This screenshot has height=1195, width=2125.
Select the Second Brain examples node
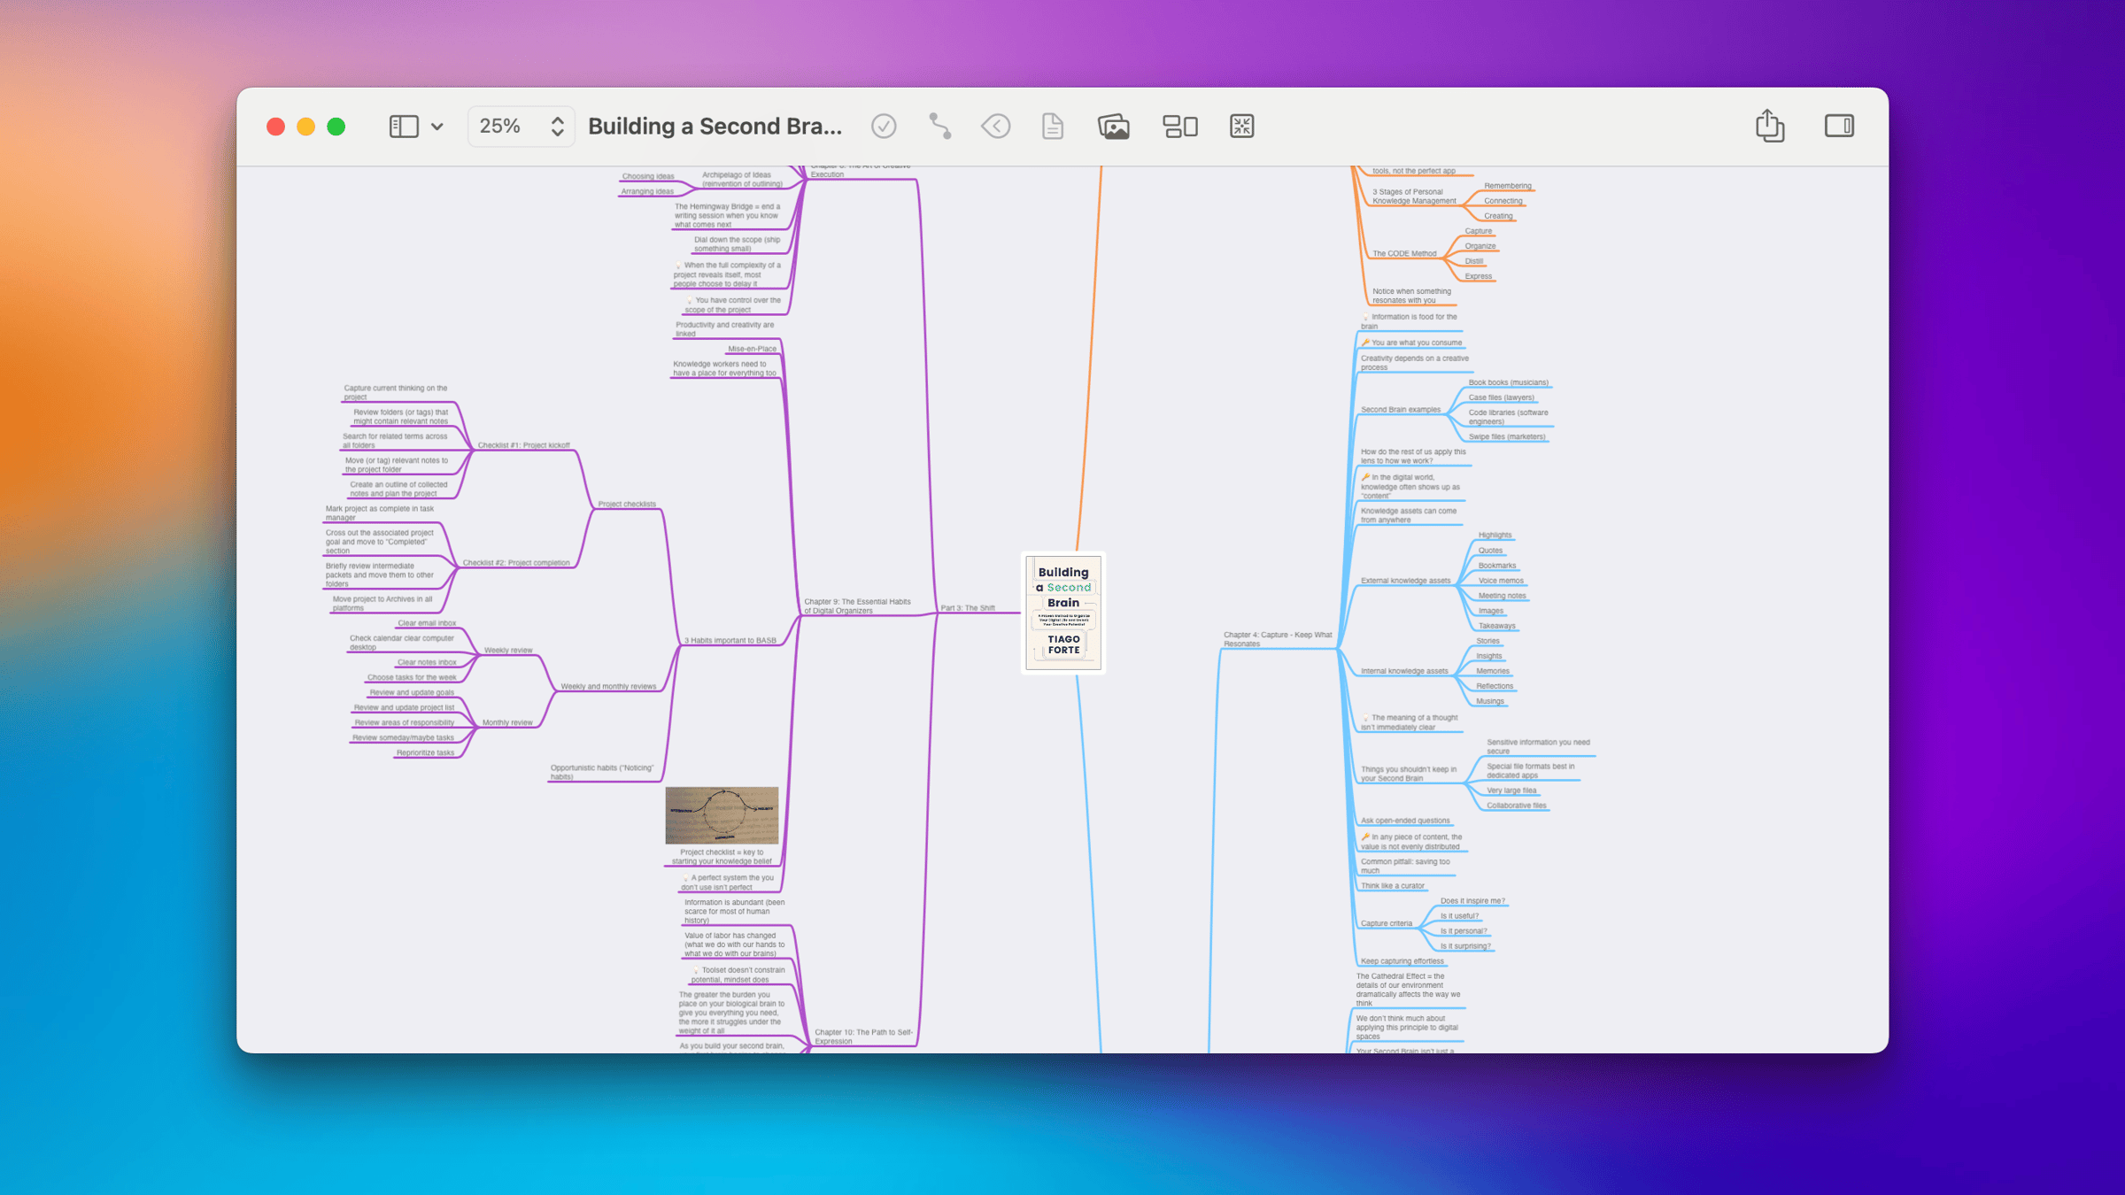(1401, 409)
